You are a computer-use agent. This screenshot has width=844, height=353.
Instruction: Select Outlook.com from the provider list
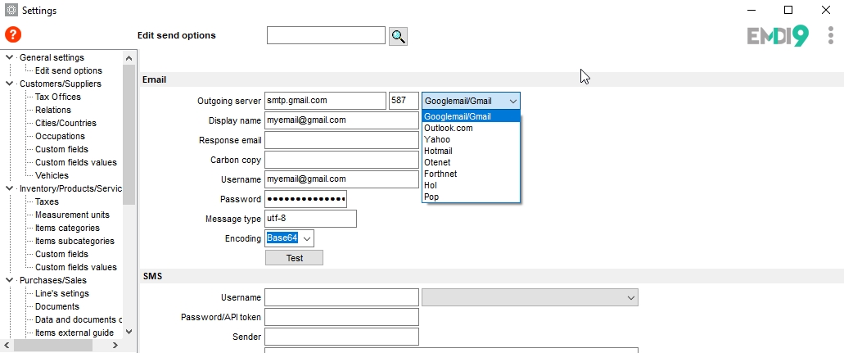pos(471,129)
